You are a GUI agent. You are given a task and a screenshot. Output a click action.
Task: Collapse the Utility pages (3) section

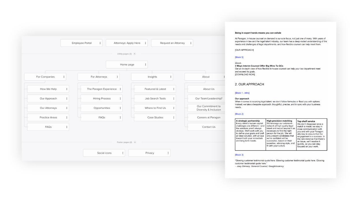coord(134,54)
